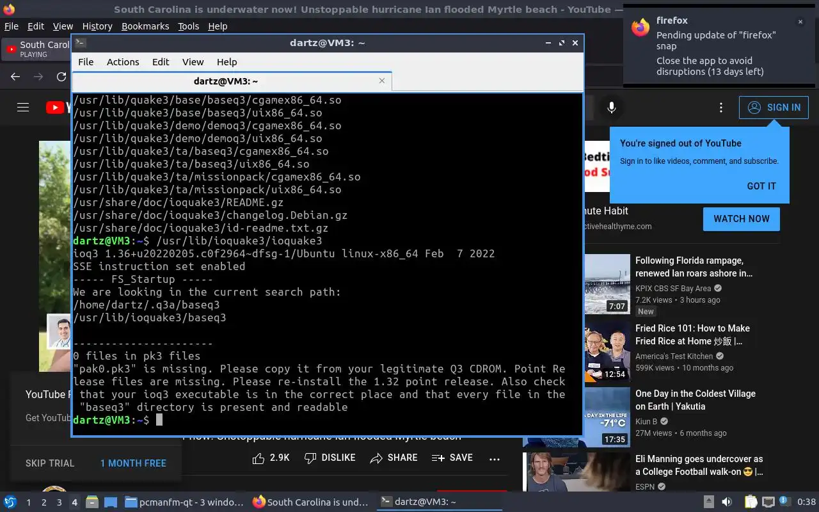Image resolution: width=819 pixels, height=512 pixels.
Task: Dismiss the firefox snap update notification
Action: tap(800, 22)
